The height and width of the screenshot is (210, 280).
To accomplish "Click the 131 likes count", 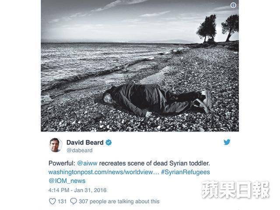I will 62,201.
